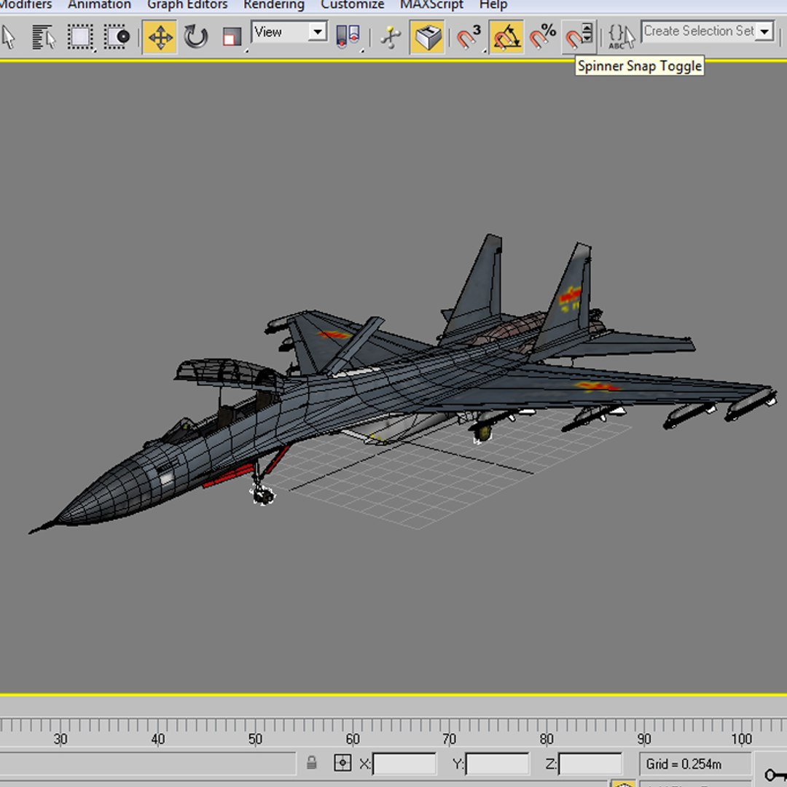787x787 pixels.
Task: Enable the Spinner Snap Toggle
Action: click(579, 37)
